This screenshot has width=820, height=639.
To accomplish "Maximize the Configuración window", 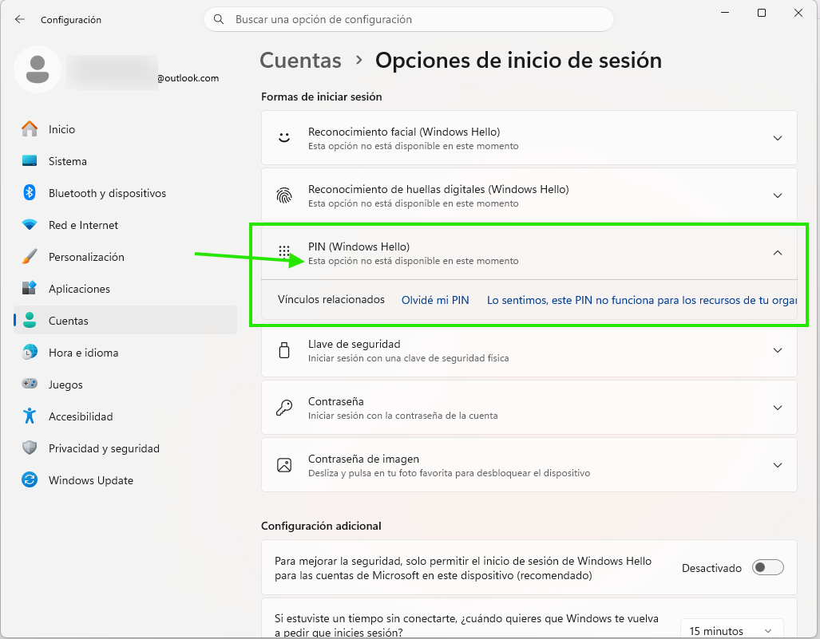I will click(x=762, y=13).
